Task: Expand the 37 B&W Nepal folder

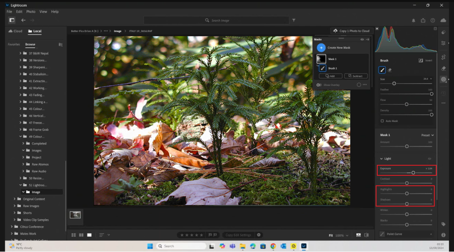Action: click(20, 53)
